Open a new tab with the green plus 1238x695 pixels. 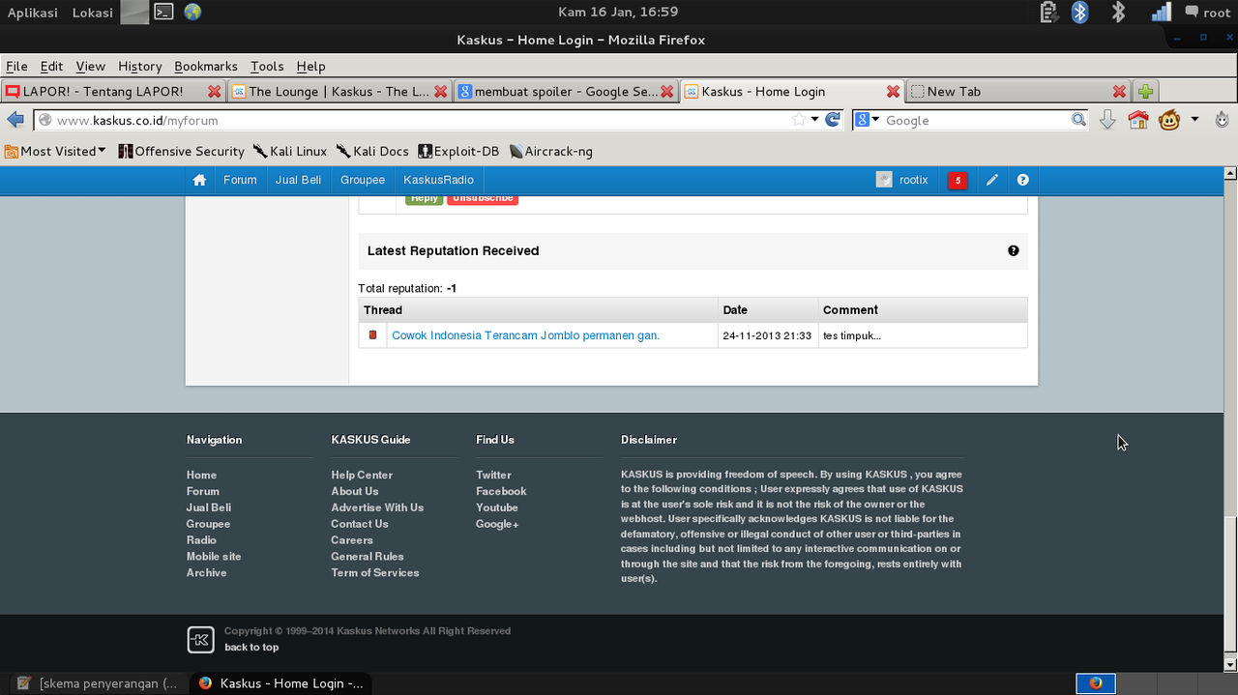pos(1145,91)
